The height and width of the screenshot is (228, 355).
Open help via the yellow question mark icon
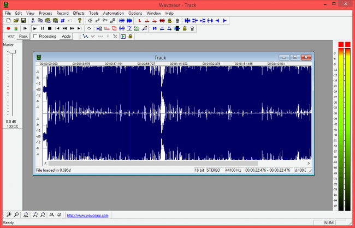click(80, 21)
